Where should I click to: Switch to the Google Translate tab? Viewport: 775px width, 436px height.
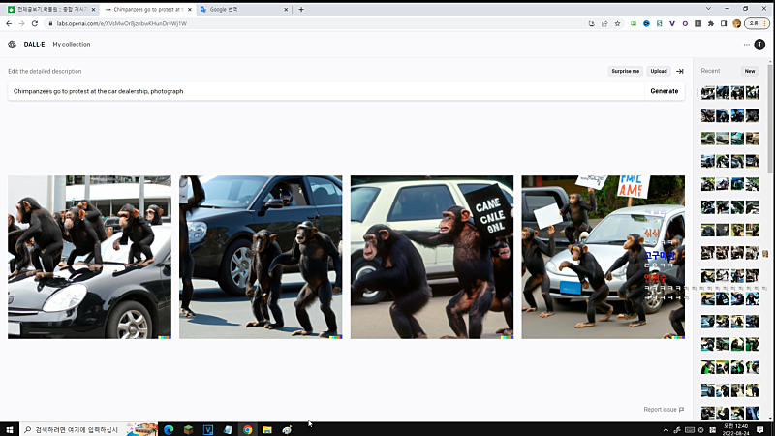pos(240,9)
